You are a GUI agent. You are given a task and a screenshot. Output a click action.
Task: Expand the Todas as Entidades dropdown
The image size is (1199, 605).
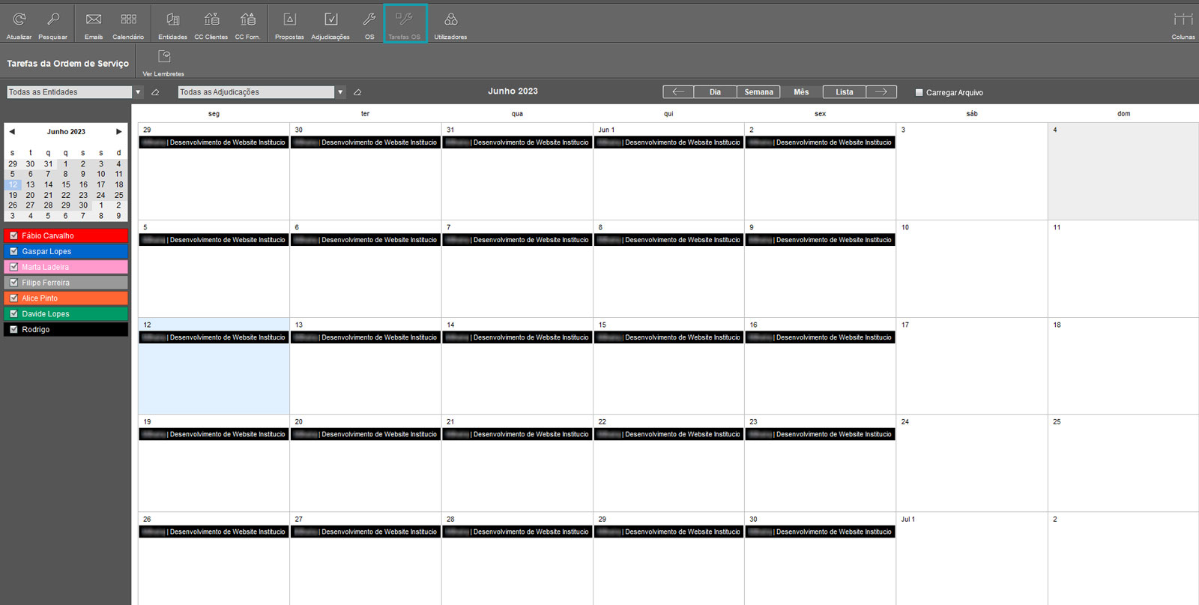click(138, 92)
